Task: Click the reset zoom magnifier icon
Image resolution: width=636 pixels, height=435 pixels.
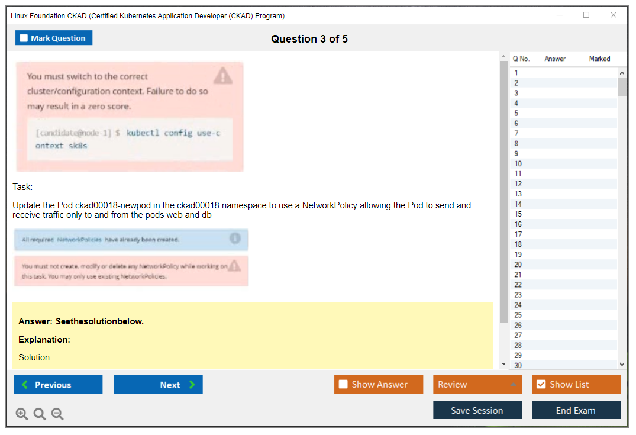Action: click(40, 414)
